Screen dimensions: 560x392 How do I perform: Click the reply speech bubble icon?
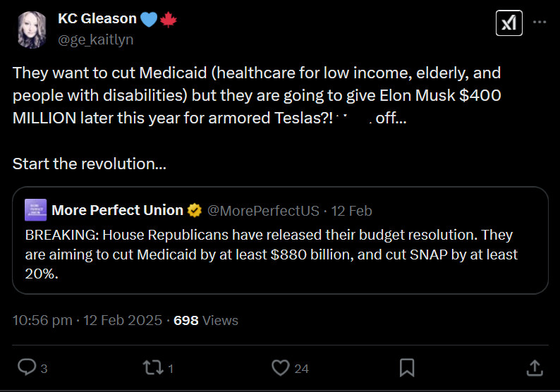pyautogui.click(x=26, y=367)
